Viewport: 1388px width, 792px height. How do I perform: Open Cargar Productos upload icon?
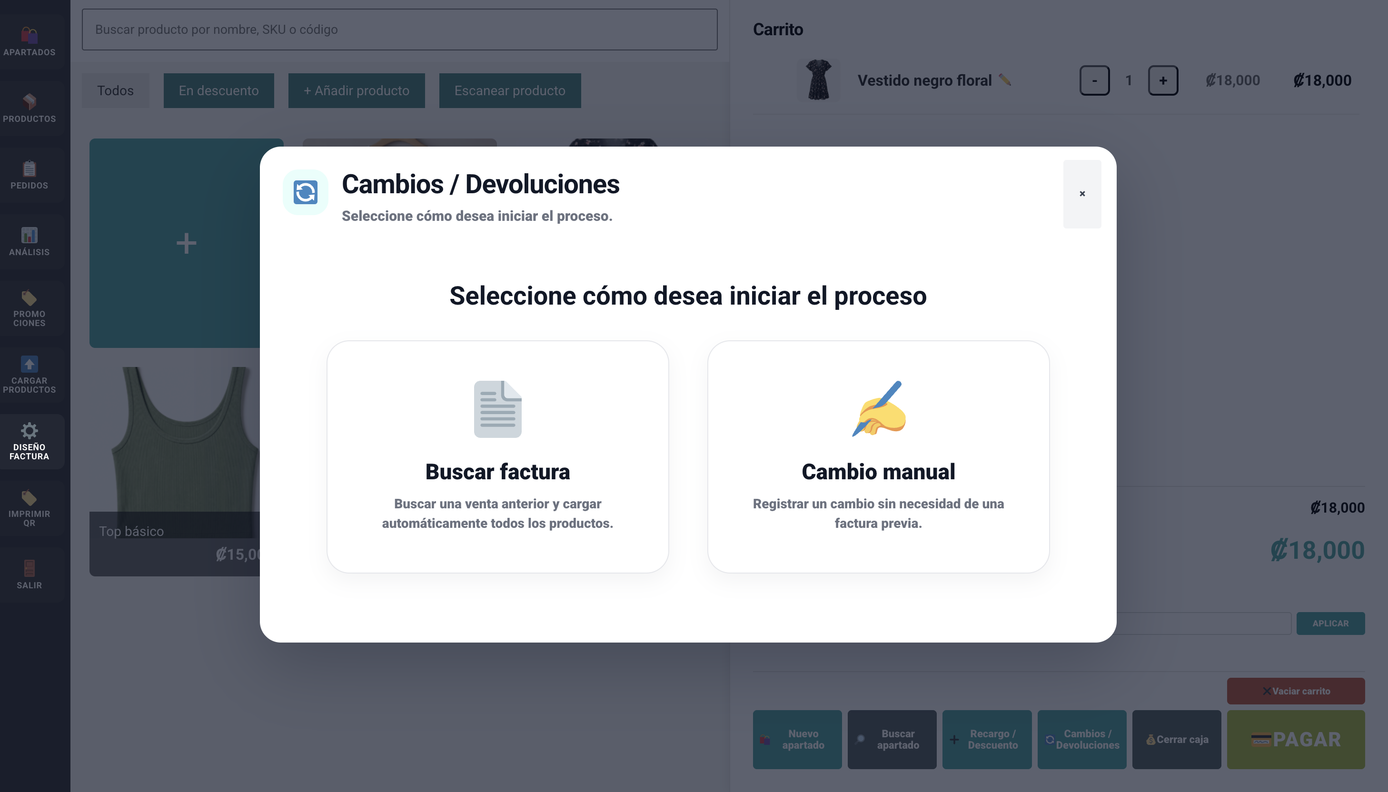[30, 364]
